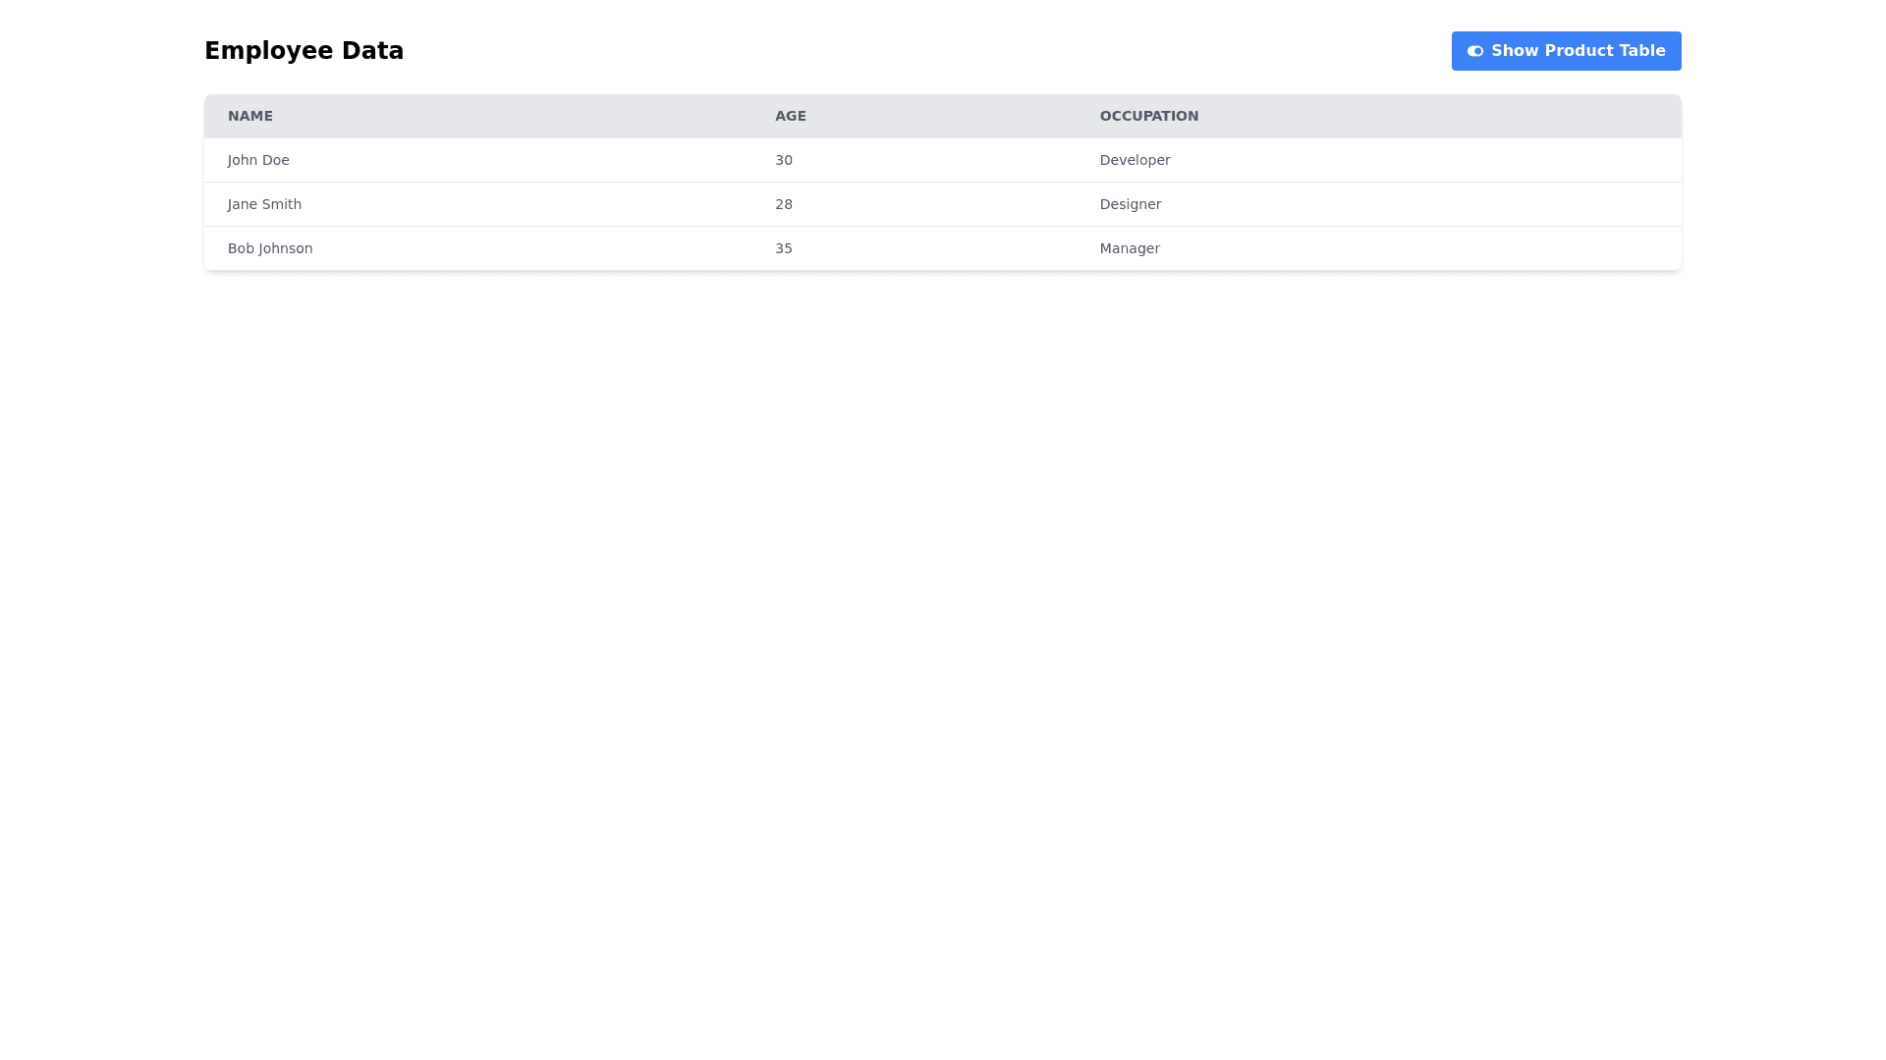
Task: Click the table header row
Action: 943,116
